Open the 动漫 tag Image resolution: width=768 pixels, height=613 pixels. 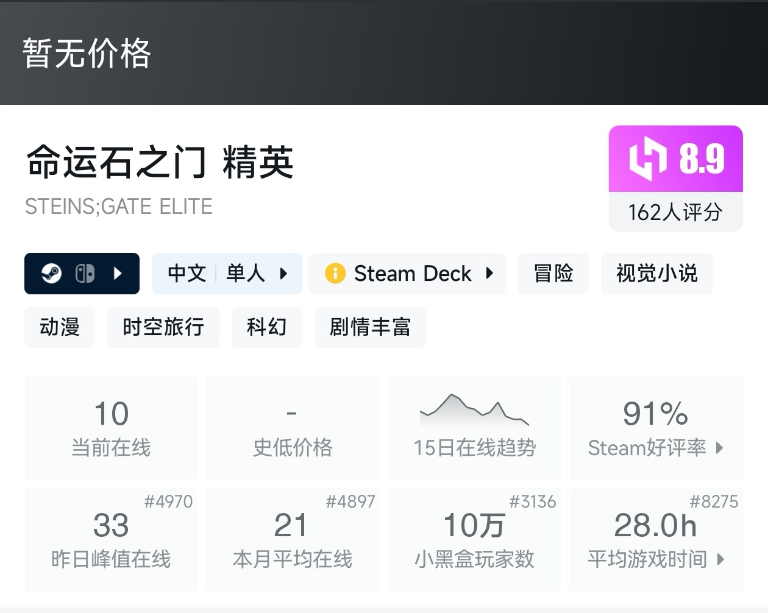click(60, 327)
